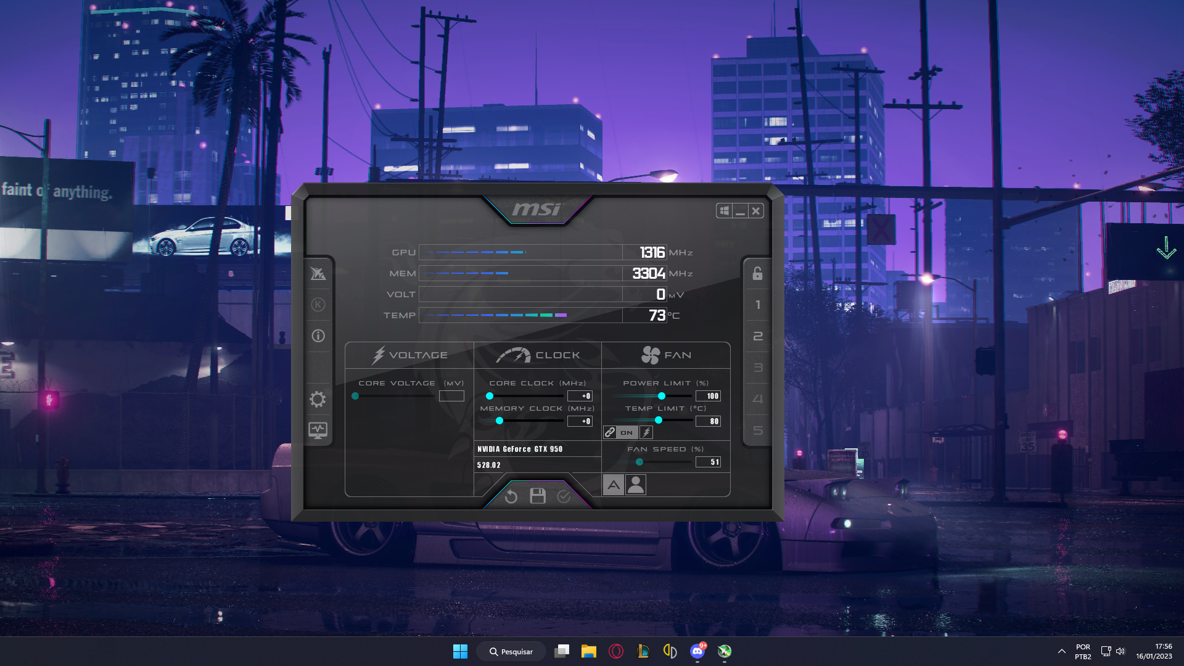Image resolution: width=1184 pixels, height=666 pixels.
Task: Select profile slot 3
Action: click(758, 368)
